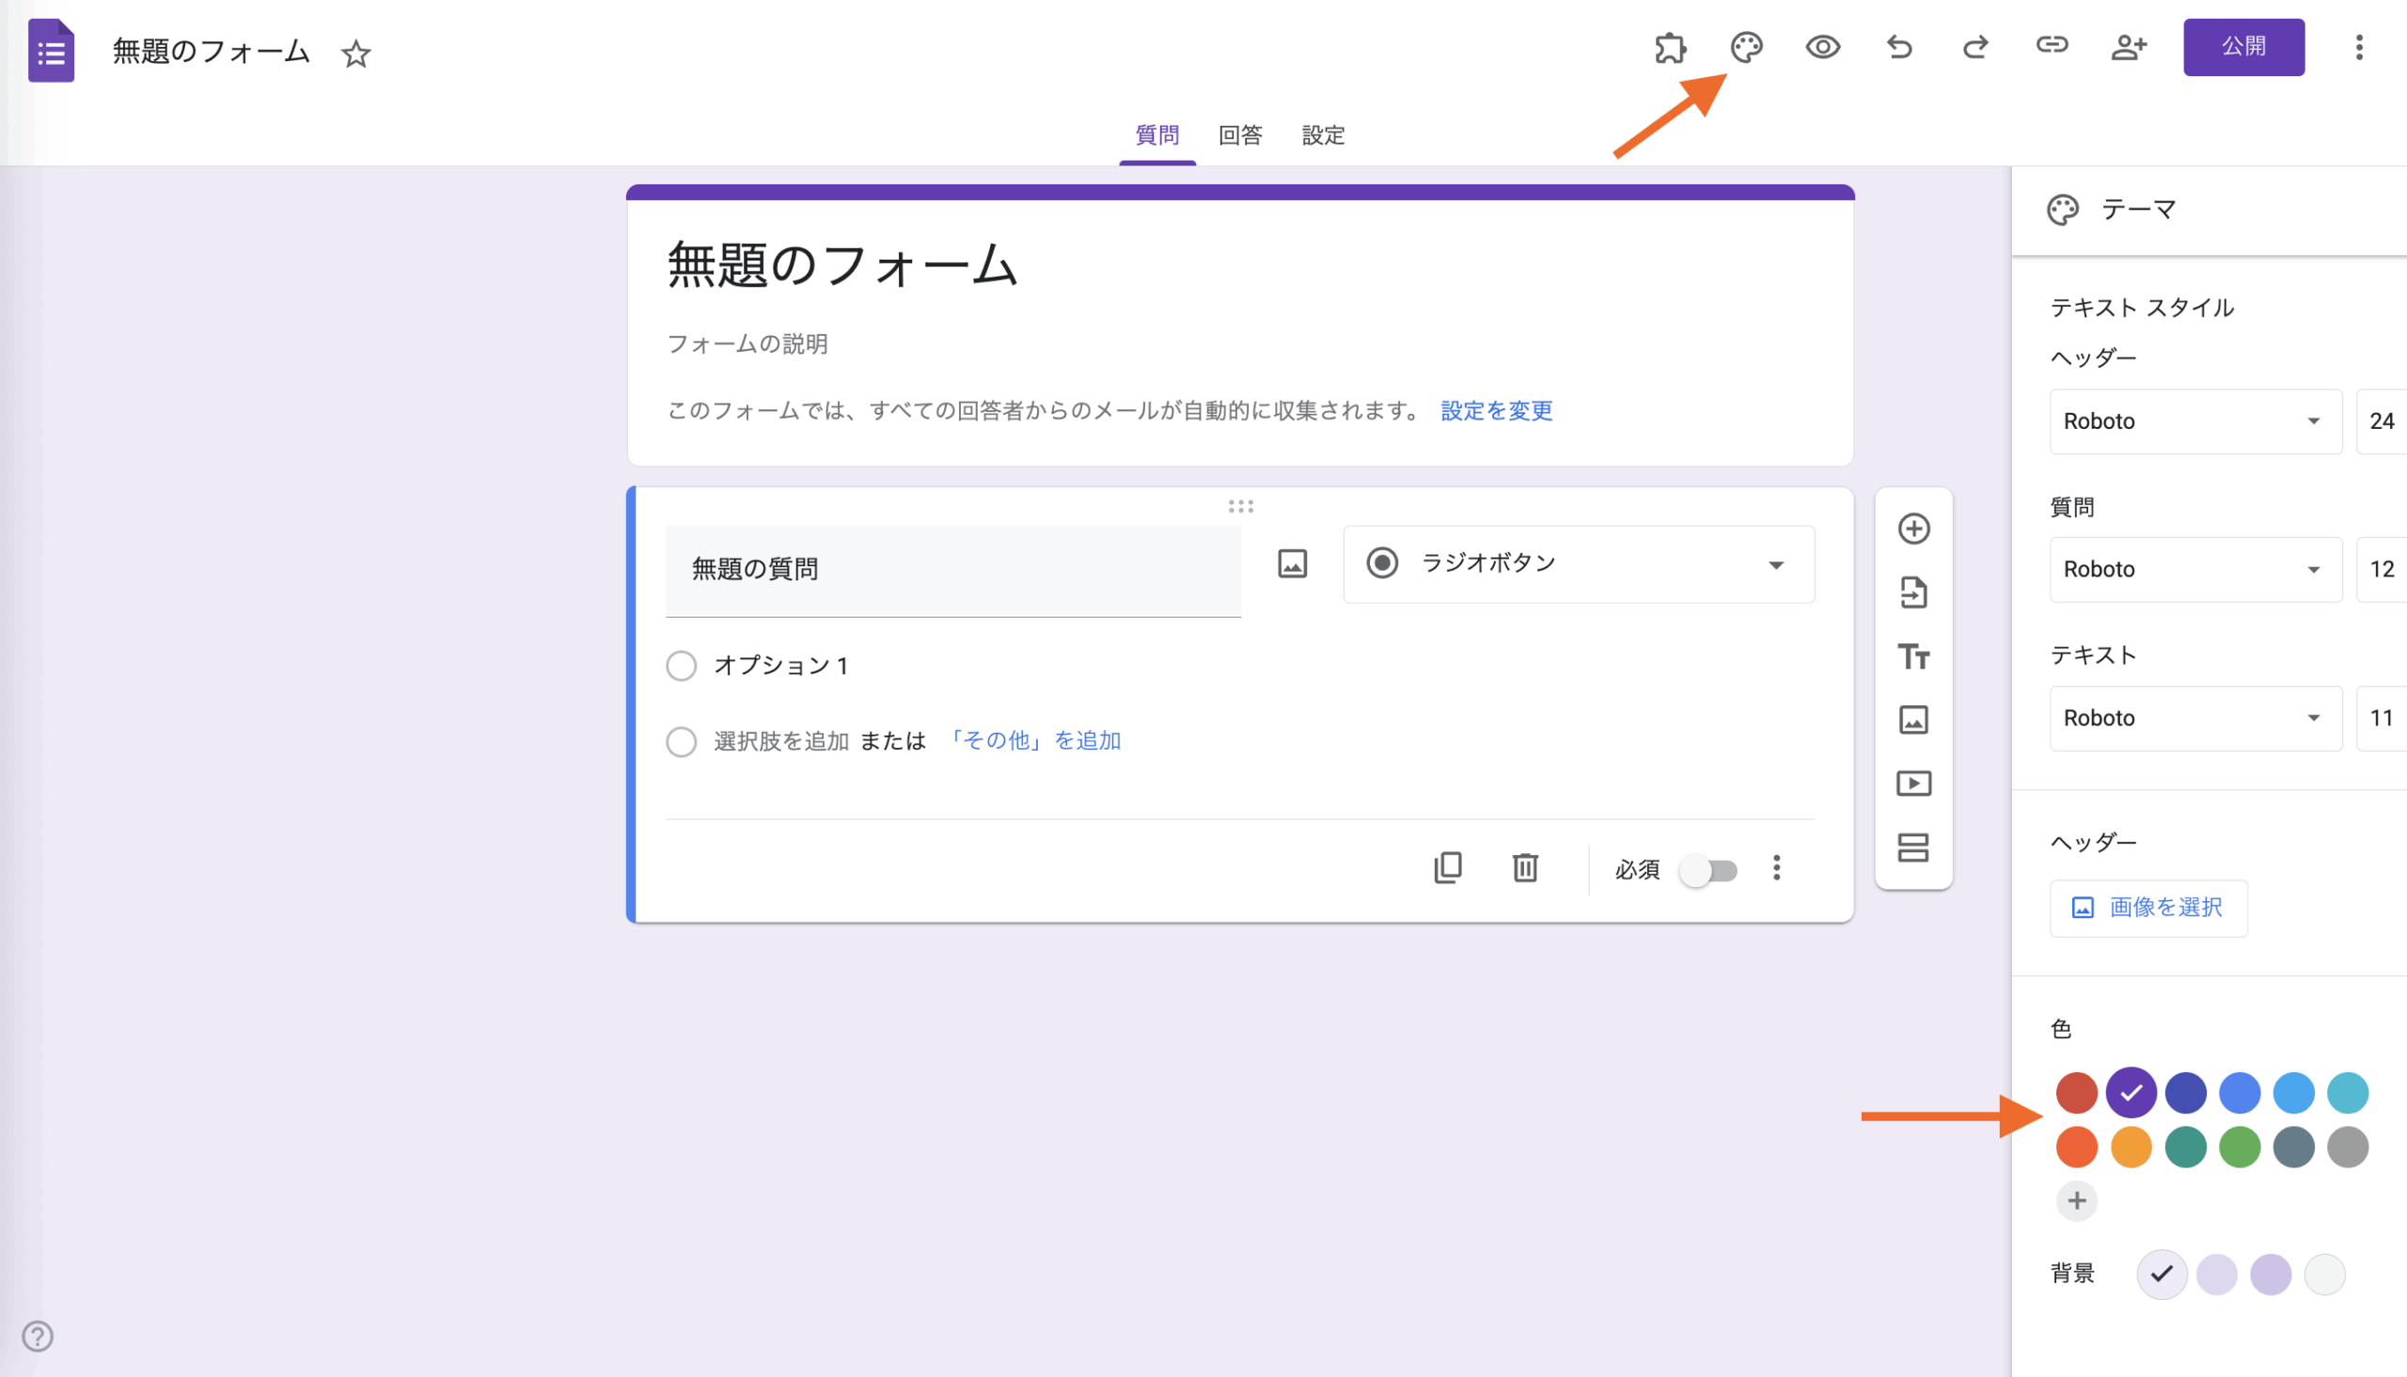This screenshot has height=1377, width=2407.
Task: Add a new question with plus icon
Action: 1913,529
